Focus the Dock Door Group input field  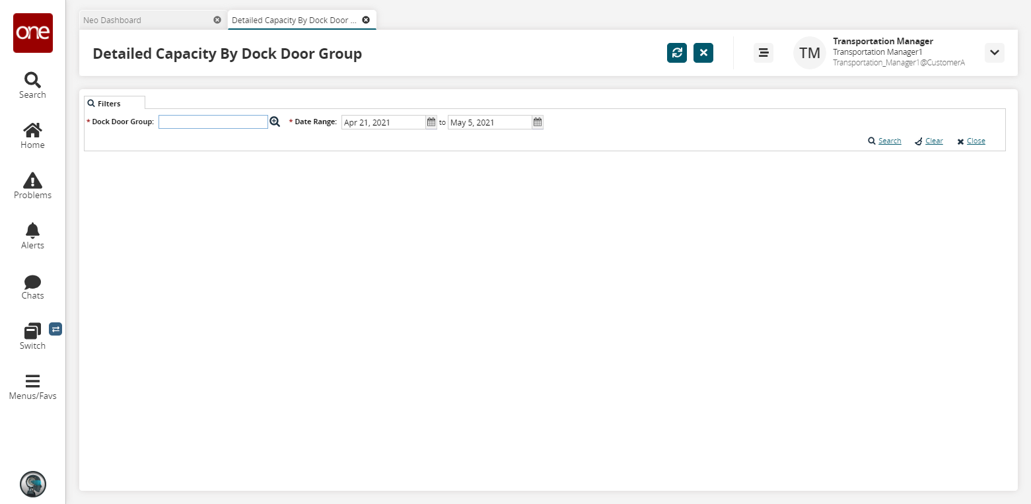(213, 122)
